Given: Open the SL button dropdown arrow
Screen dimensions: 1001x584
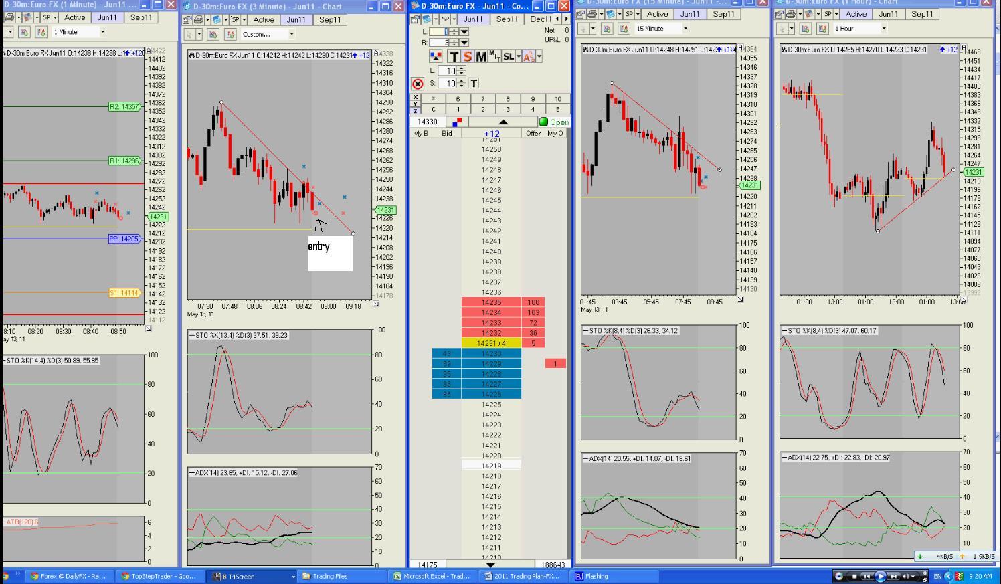Looking at the screenshot, I should click(x=517, y=57).
